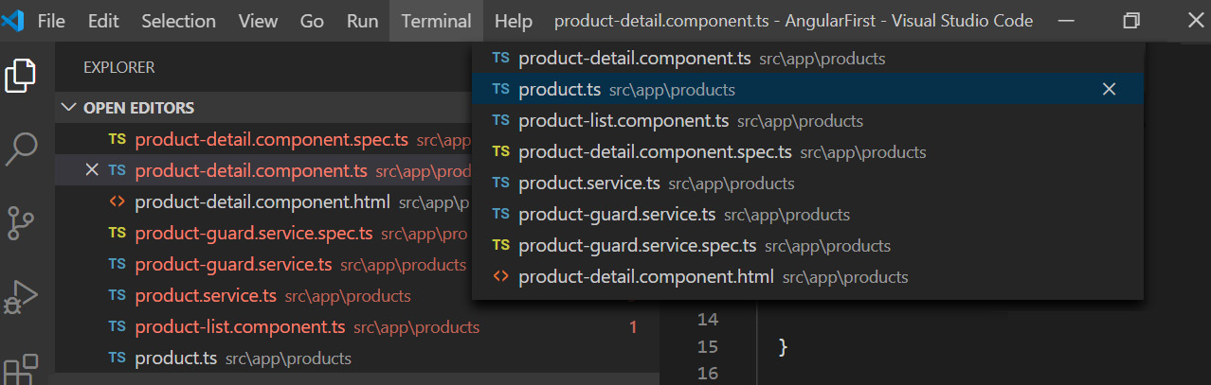Image resolution: width=1211 pixels, height=385 pixels.
Task: Select product.ts in the dropdown list
Action: pos(807,90)
